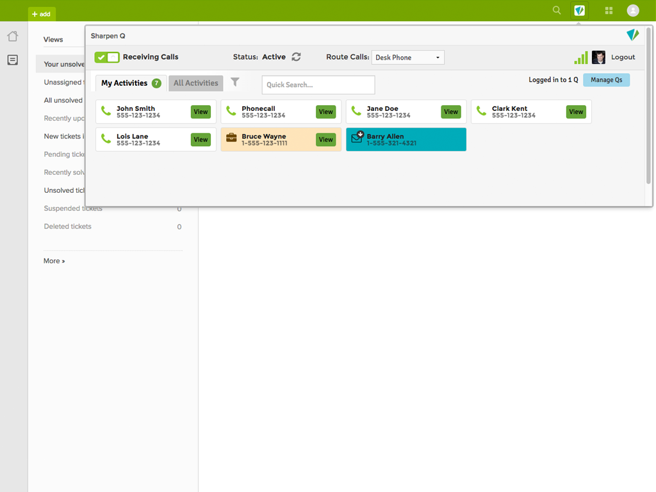656x492 pixels.
Task: Switch to the All Activities tab
Action: (195, 83)
